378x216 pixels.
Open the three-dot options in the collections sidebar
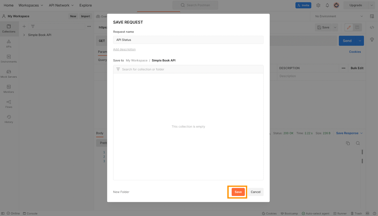89,26
